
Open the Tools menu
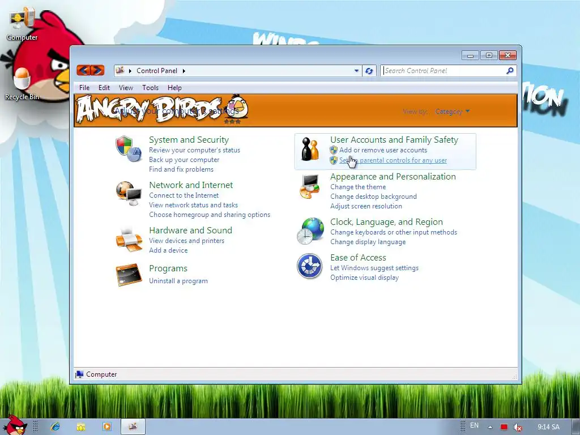(x=150, y=88)
